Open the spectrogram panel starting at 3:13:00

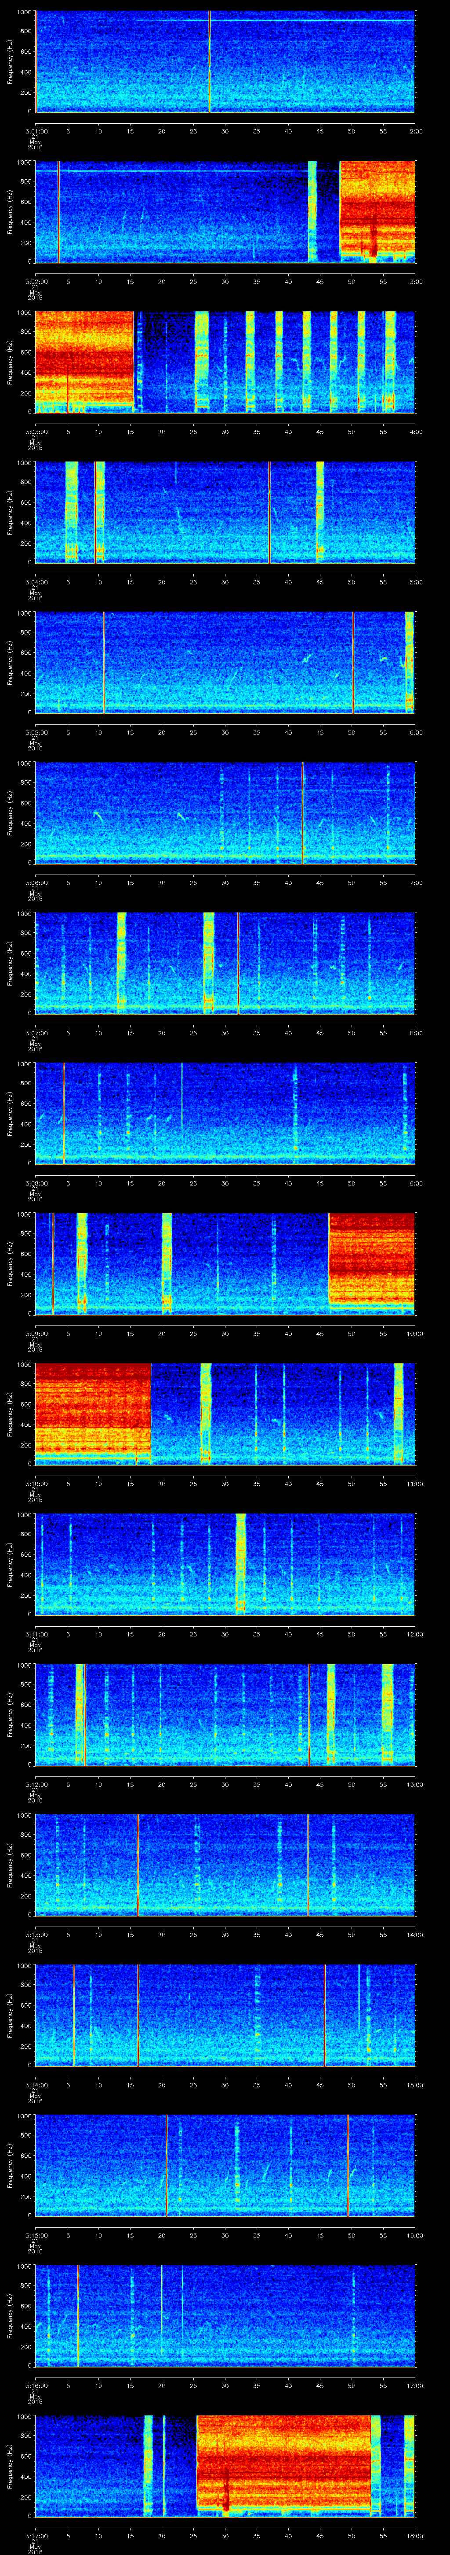point(225,1865)
